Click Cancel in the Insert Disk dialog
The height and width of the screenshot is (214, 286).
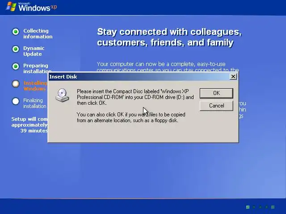click(216, 106)
